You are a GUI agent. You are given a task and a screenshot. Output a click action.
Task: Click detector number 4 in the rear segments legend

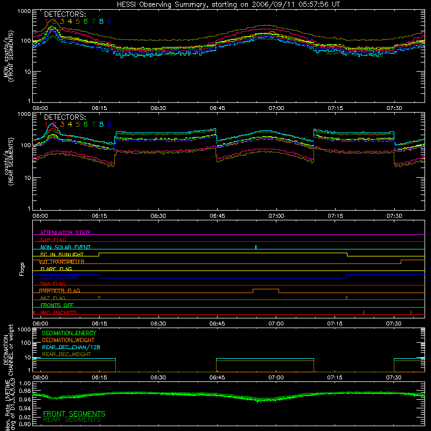pos(70,124)
